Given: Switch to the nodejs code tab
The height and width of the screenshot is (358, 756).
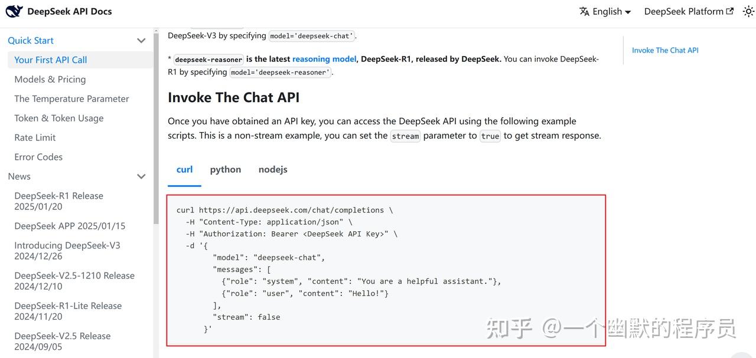Looking at the screenshot, I should pyautogui.click(x=273, y=169).
